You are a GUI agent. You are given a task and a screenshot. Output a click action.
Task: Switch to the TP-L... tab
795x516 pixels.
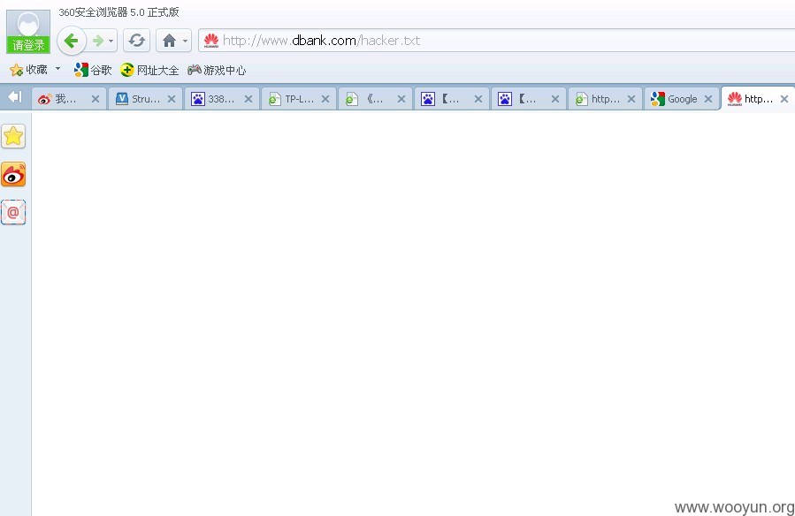click(x=299, y=99)
